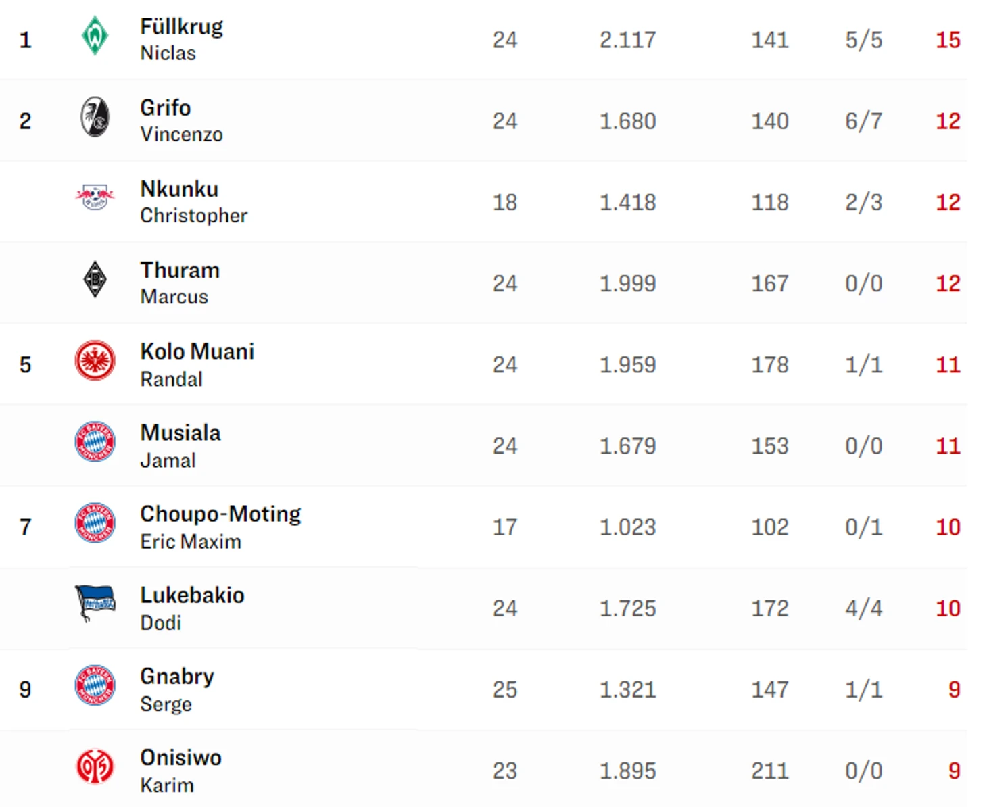Click Füllkrug's goal total of 15

click(948, 40)
